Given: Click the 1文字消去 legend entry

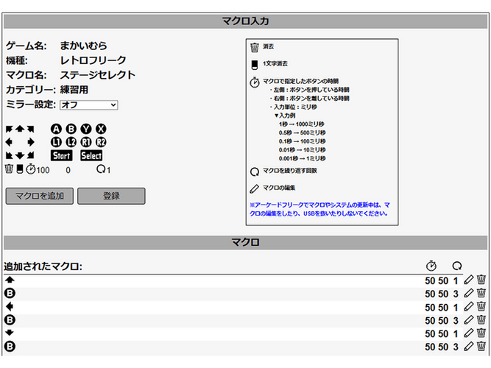Looking at the screenshot, I should (275, 63).
